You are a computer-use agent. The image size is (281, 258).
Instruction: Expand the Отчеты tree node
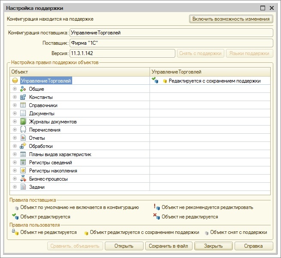coord(15,138)
